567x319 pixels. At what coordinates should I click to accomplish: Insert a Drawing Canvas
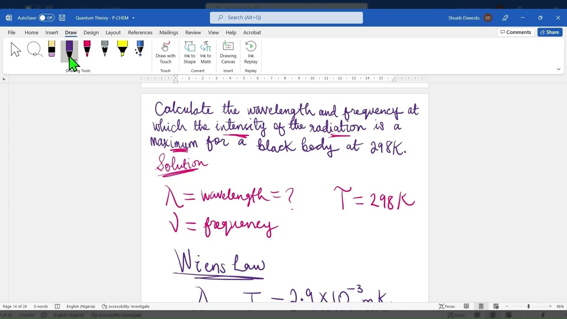[x=228, y=53]
